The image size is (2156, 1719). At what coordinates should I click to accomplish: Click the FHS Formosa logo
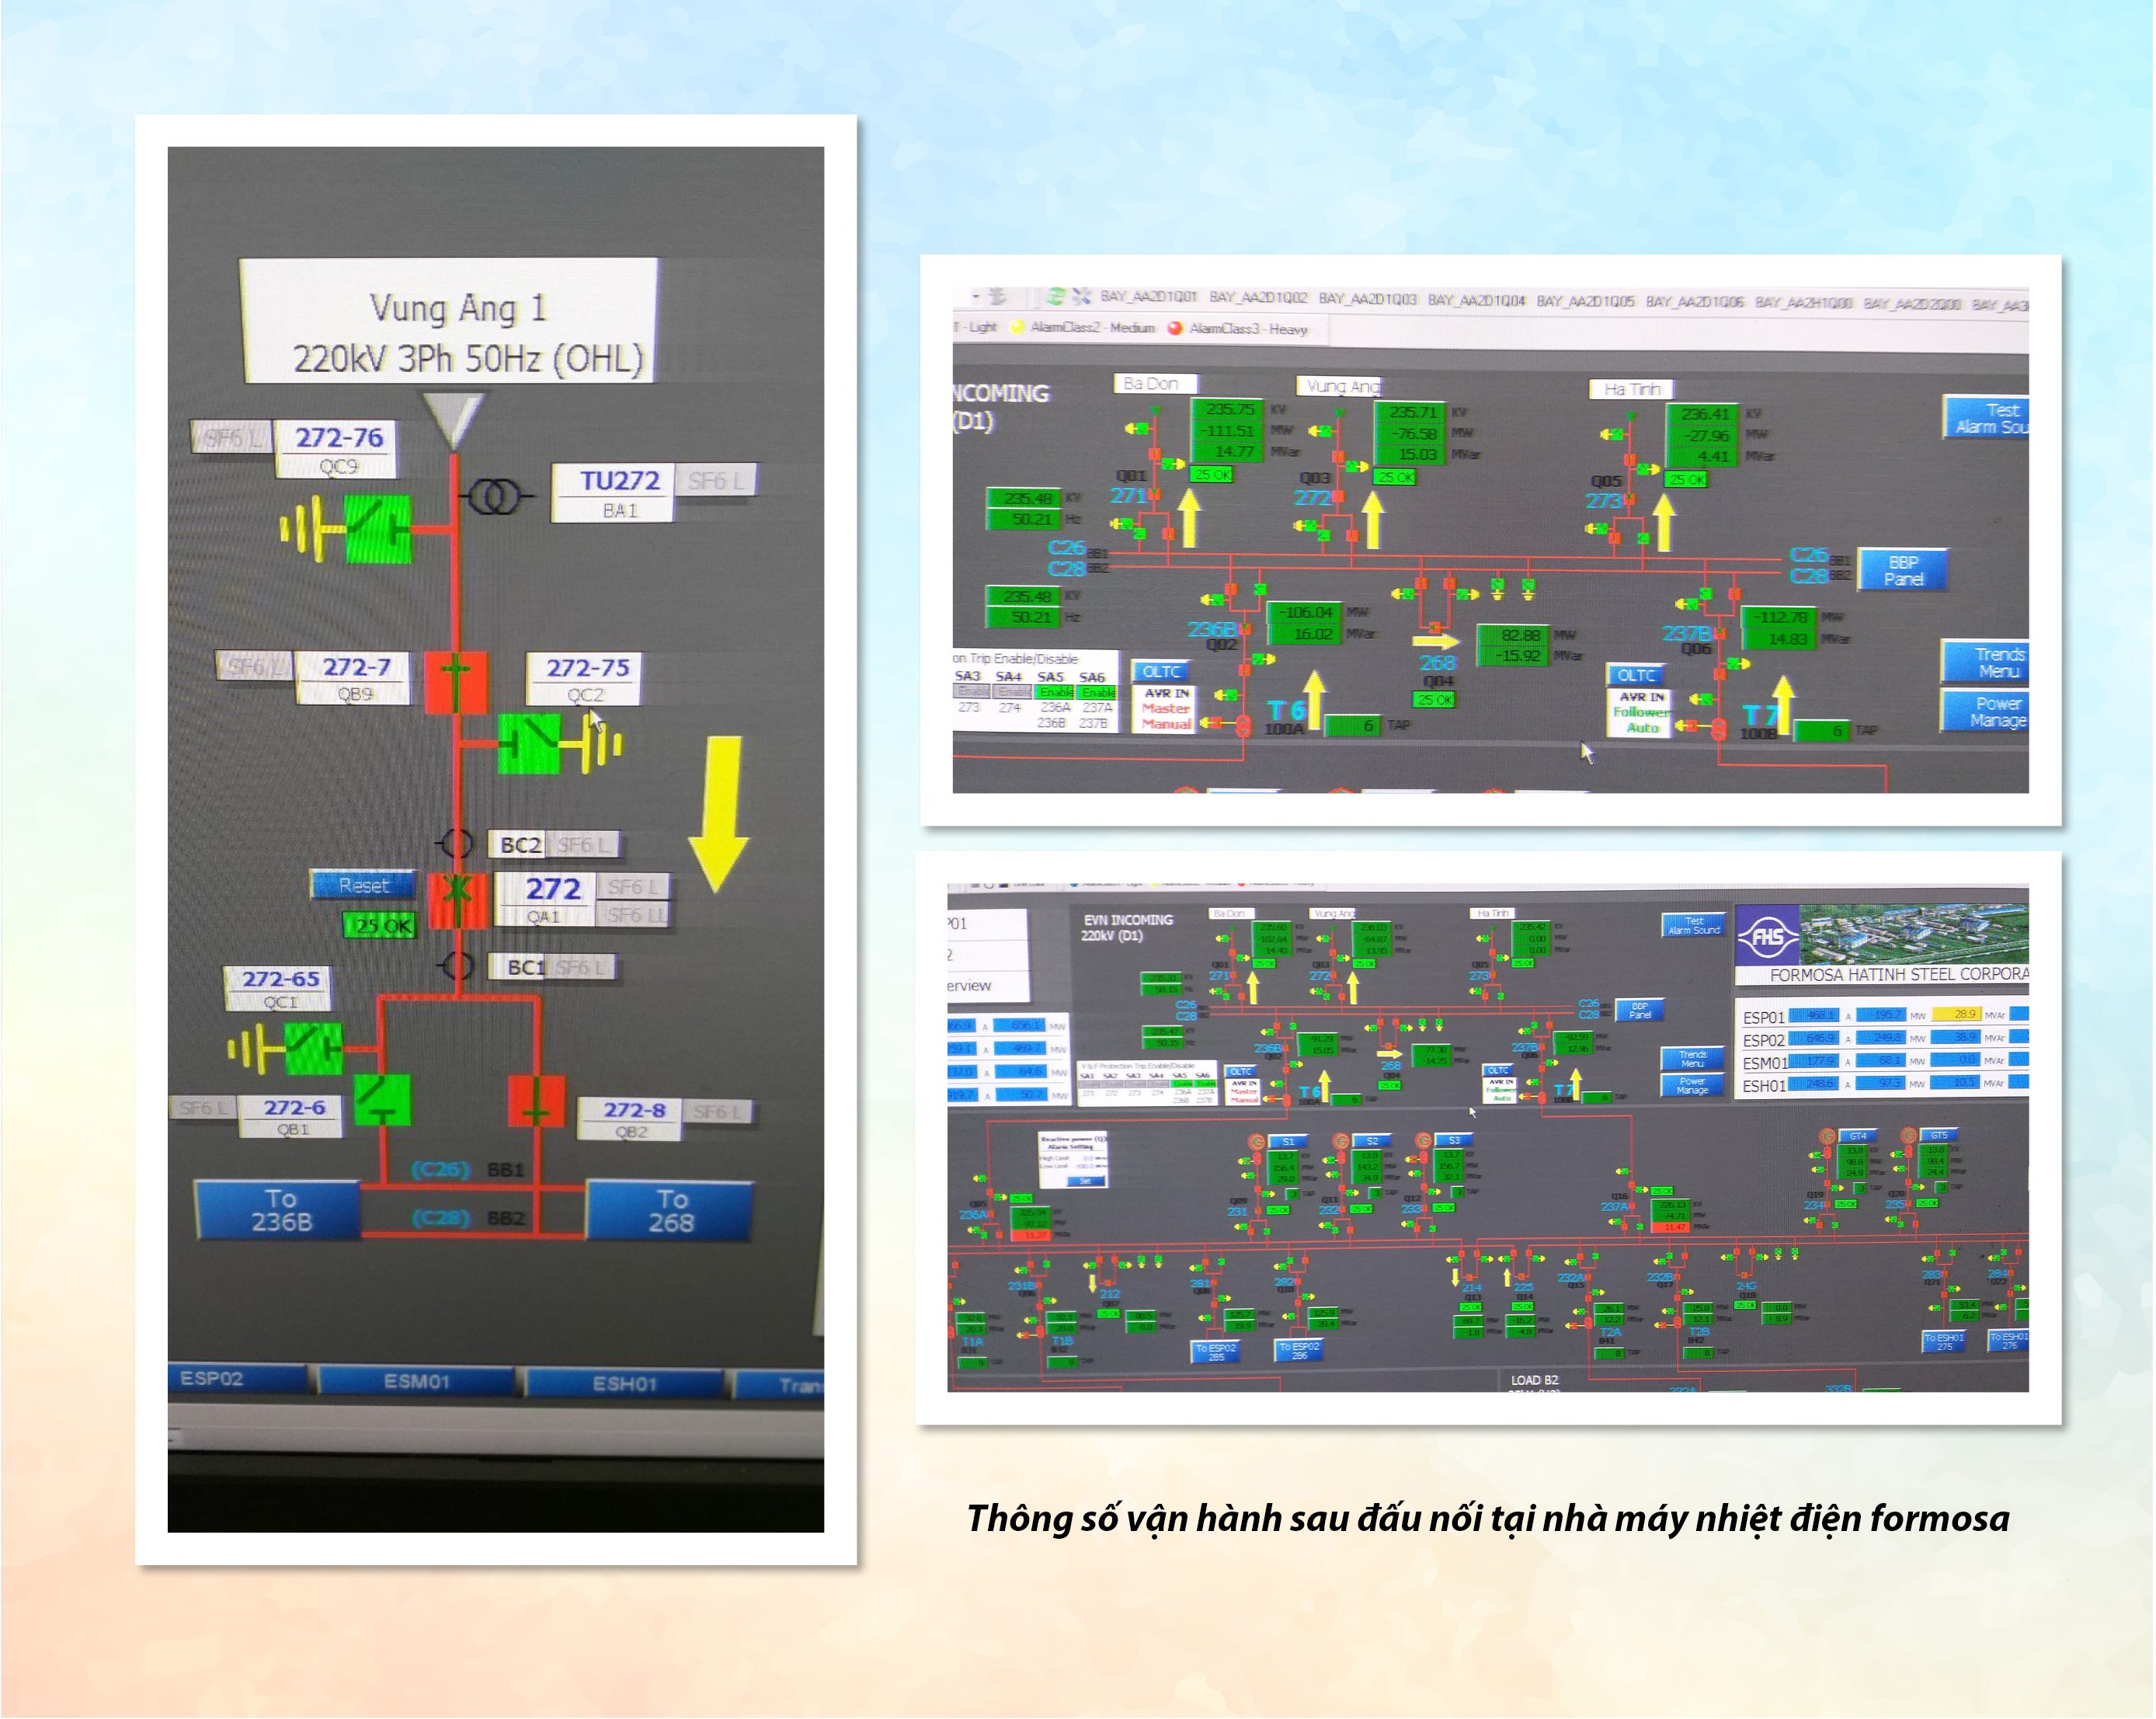[1767, 936]
